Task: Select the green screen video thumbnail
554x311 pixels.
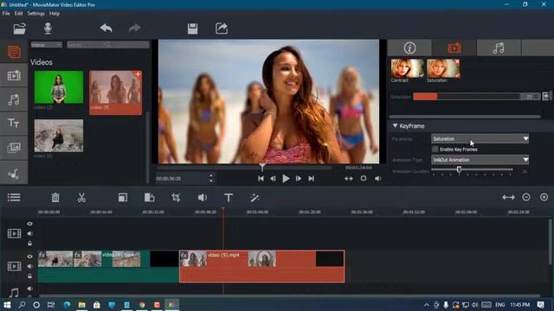Action: [59, 87]
